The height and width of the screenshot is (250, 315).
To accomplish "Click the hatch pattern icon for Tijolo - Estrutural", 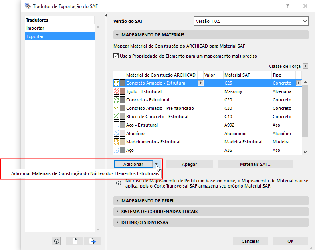I will coord(116,91).
